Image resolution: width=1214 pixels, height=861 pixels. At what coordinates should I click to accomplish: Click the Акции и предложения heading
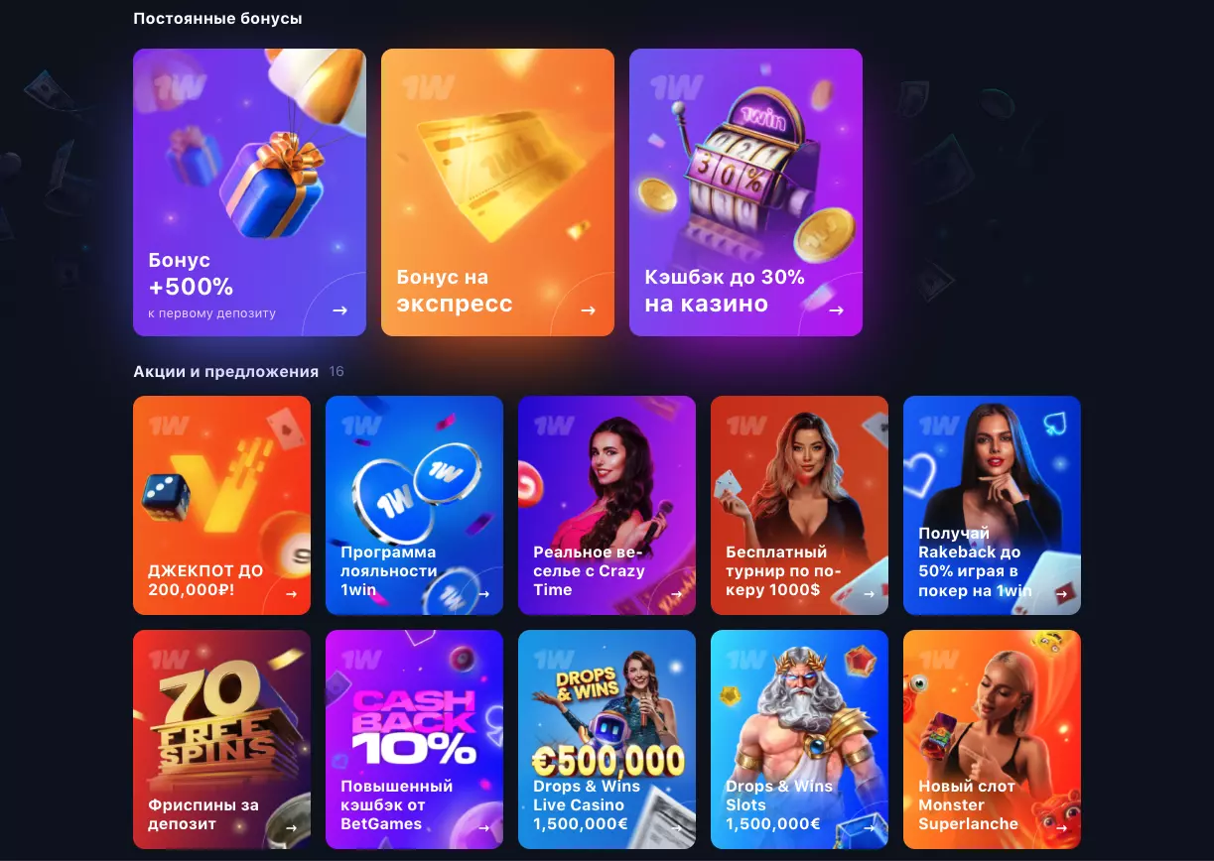[225, 372]
